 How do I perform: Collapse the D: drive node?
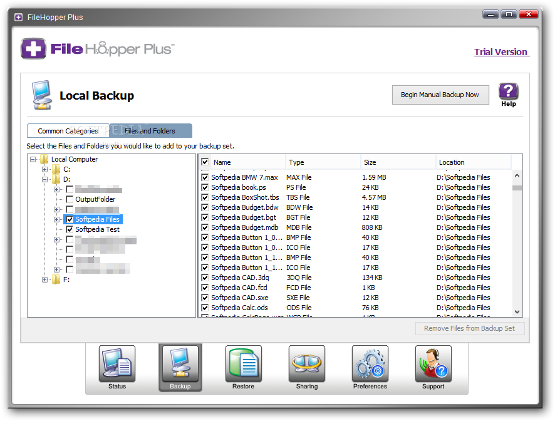pyautogui.click(x=44, y=179)
